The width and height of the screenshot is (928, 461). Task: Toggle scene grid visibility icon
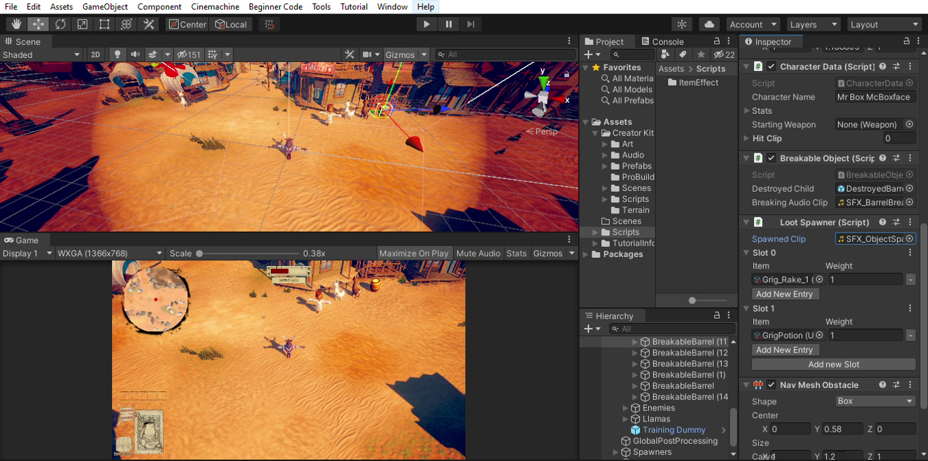coord(212,55)
